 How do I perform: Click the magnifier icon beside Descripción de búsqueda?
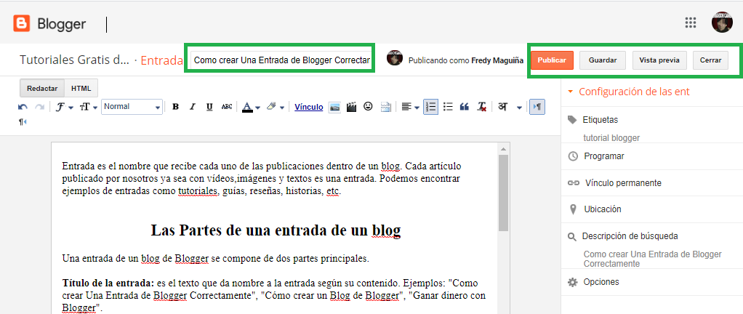[x=572, y=236]
